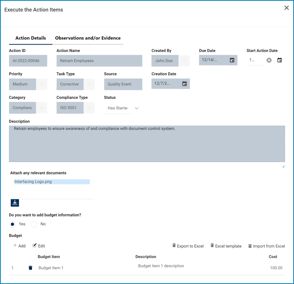Switch to the Observations and/or Evidence tab
This screenshot has width=294, height=284.
[x=88, y=38]
